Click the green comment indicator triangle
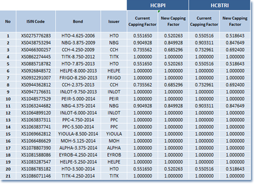Viewport: 255px width, 184px height. (x=159, y=11)
